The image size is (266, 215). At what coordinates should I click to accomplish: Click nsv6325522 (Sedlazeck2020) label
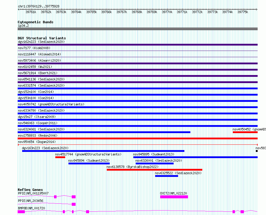tap(178, 173)
